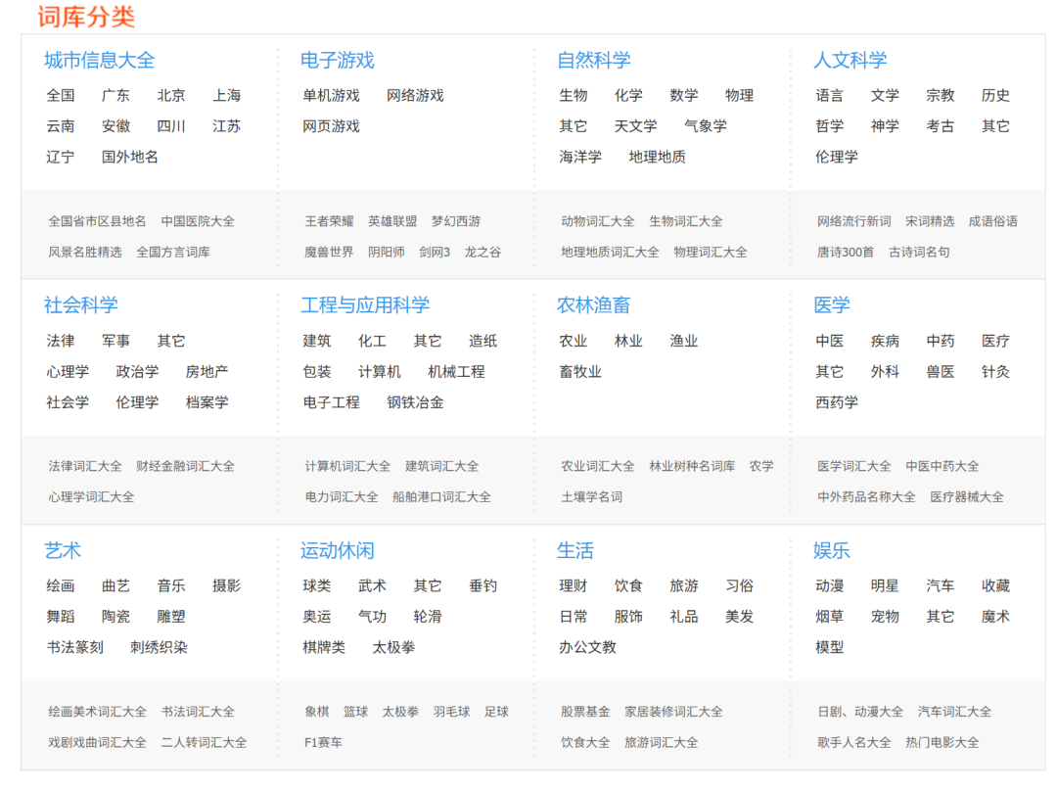Open the 自然科学 category heading

[x=593, y=61]
